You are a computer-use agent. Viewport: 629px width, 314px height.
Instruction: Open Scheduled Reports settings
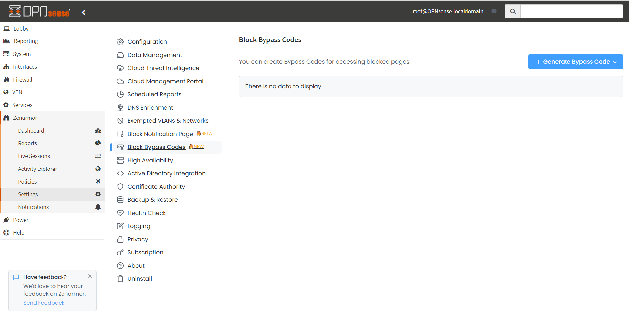pos(154,94)
